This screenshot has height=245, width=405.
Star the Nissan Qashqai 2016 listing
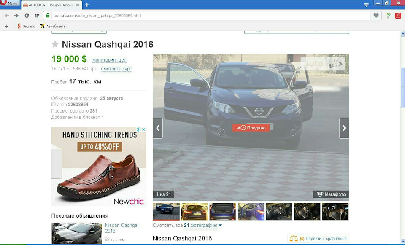(x=55, y=44)
